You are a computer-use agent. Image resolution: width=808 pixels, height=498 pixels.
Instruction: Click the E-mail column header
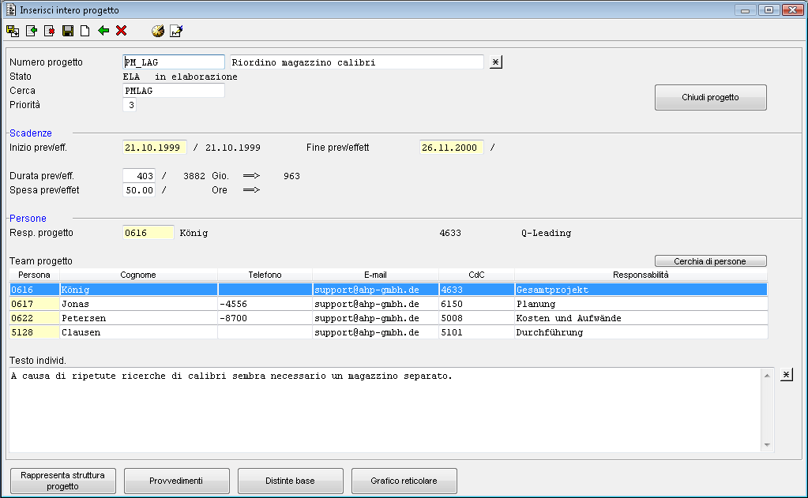376,275
